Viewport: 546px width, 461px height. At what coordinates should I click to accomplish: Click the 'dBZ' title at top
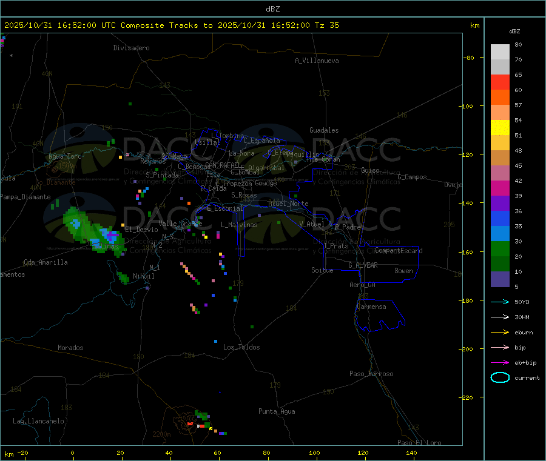(x=272, y=9)
